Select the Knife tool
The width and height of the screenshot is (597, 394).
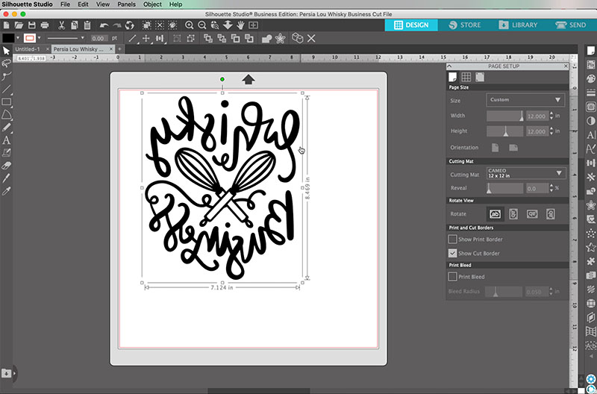pyautogui.click(x=6, y=178)
